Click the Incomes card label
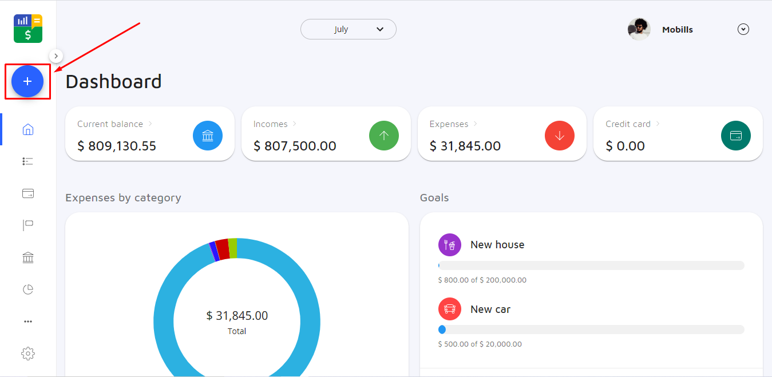This screenshot has height=377, width=772. coord(271,124)
